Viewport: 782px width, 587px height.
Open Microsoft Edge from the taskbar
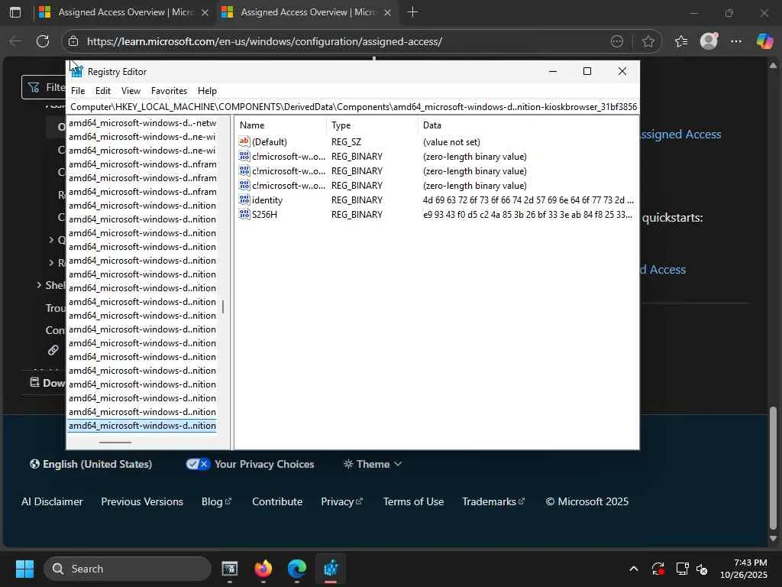pyautogui.click(x=297, y=569)
